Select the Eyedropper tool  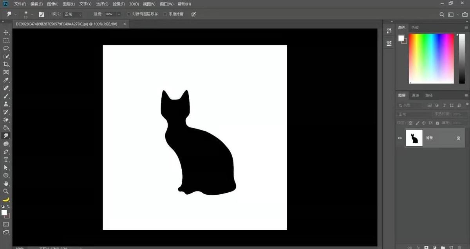(6, 80)
